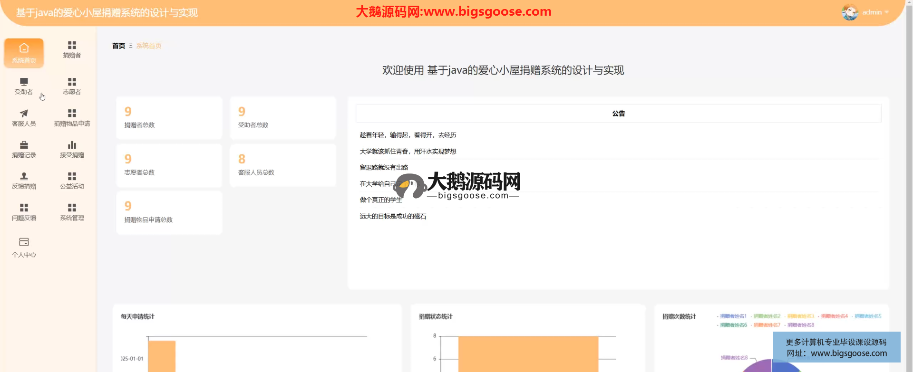
Task: Click the 系统首页 home icon in sidebar
Action: coord(24,48)
